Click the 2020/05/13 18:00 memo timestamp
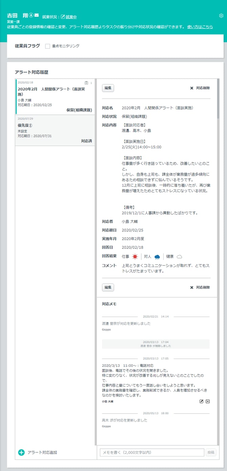Screen dimensions: 227x471 [156, 413]
